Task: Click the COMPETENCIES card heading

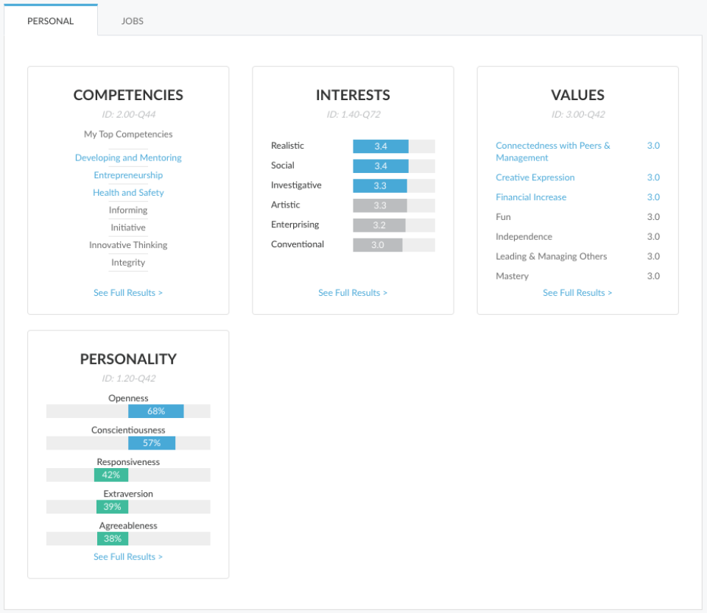Action: pos(128,95)
